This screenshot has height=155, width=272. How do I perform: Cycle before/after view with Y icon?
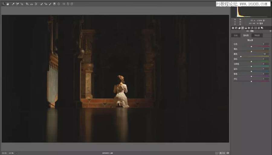point(217,153)
